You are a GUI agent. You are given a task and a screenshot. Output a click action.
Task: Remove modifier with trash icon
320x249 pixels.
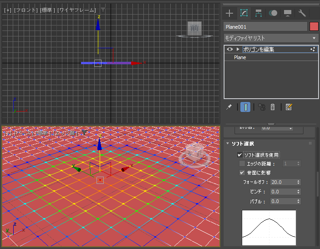pyautogui.click(x=273, y=107)
